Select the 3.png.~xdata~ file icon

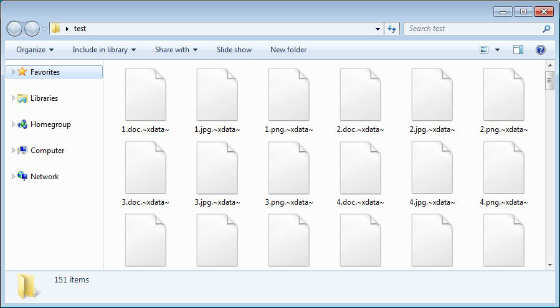pyautogui.click(x=288, y=167)
